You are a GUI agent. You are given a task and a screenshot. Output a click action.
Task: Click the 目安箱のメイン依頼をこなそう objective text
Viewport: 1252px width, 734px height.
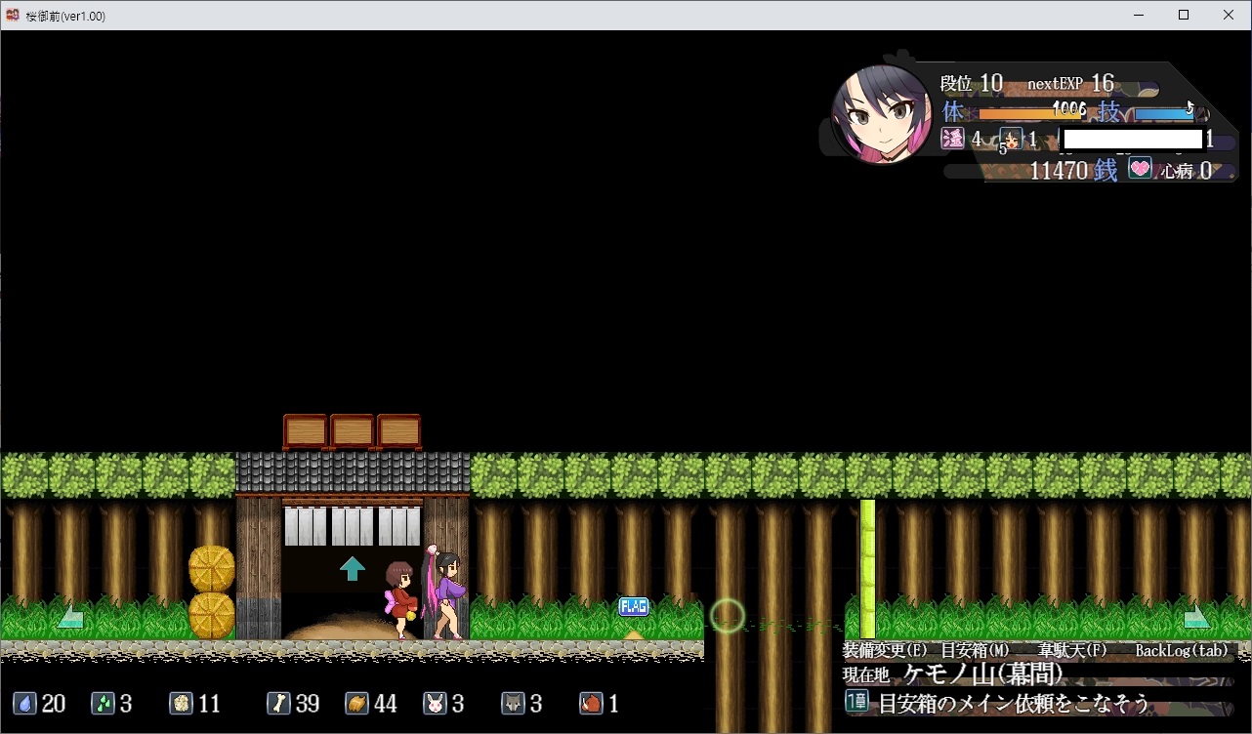[1014, 703]
